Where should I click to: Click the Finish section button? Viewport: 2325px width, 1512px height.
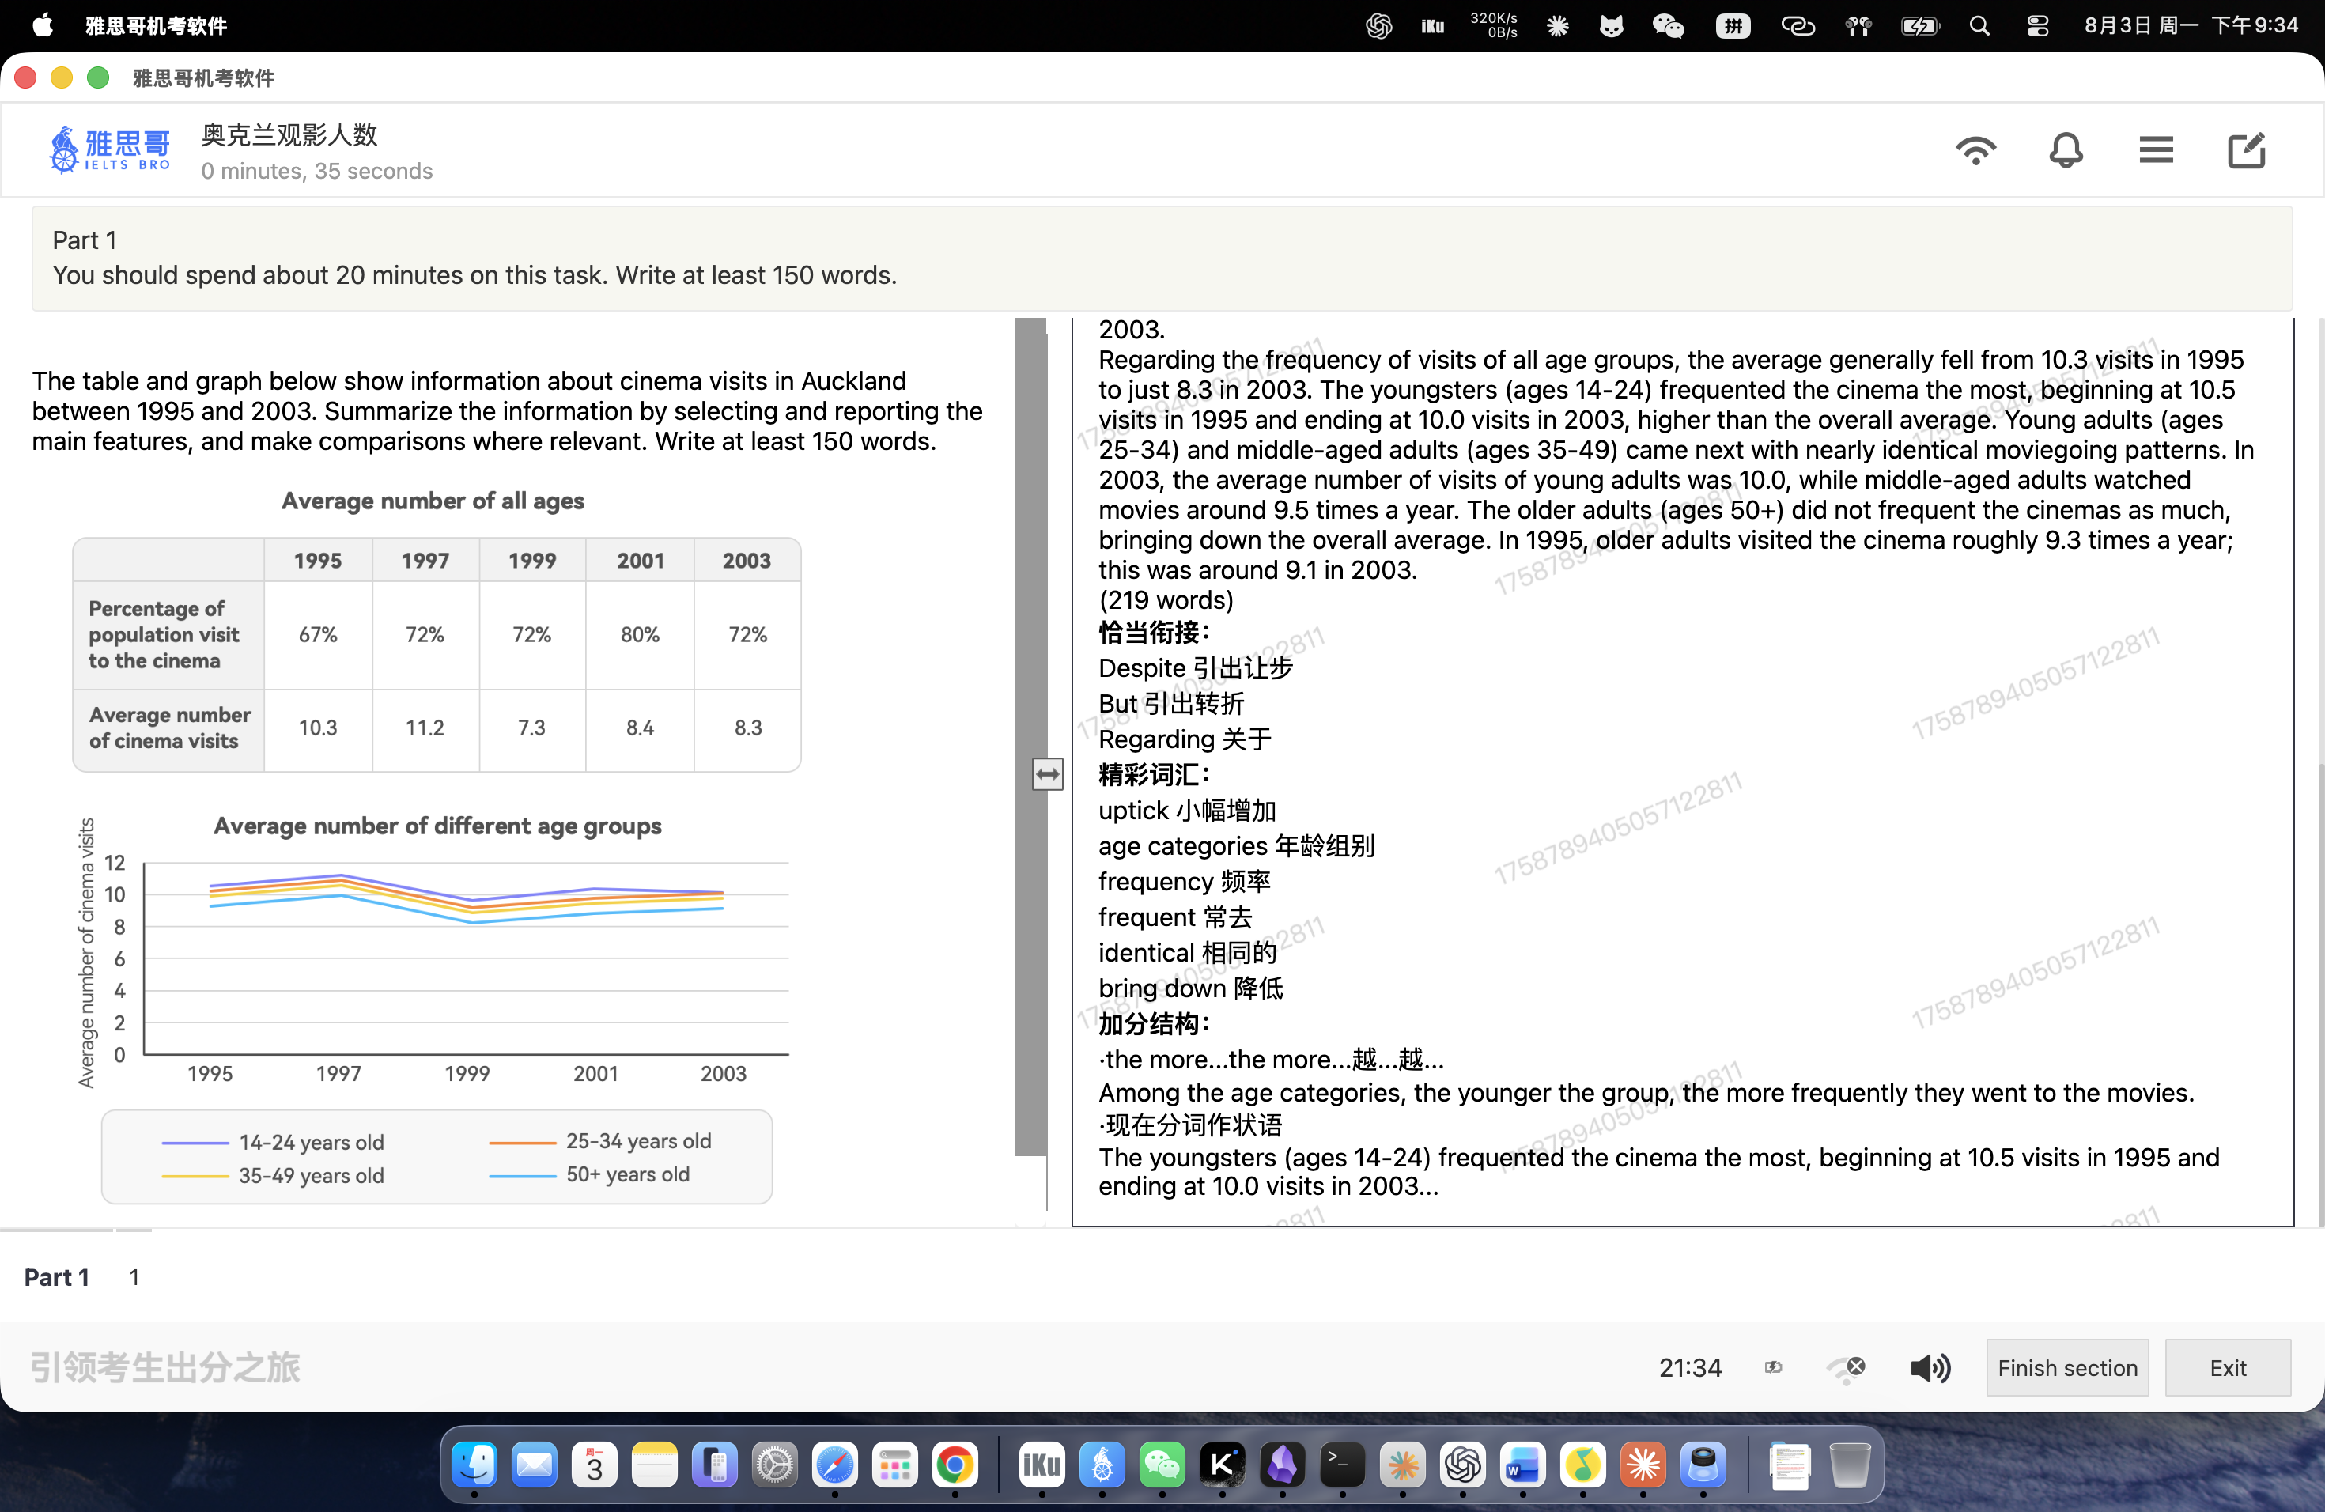tap(2067, 1367)
